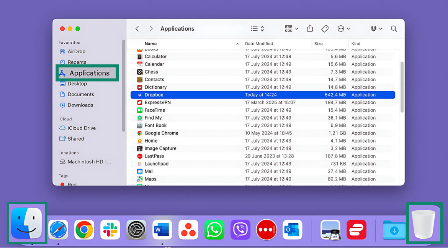Sort files by the Name column header
This screenshot has width=448, height=248.
(x=150, y=44)
